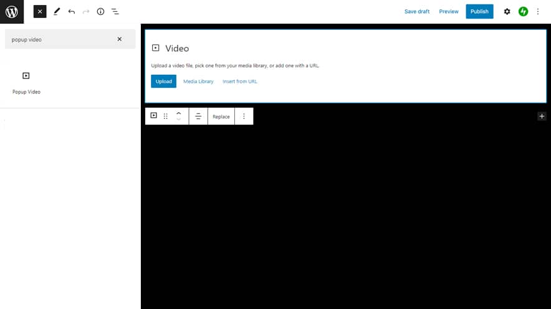Move the Video block up
Screen dimensions: 551x309
point(178,113)
